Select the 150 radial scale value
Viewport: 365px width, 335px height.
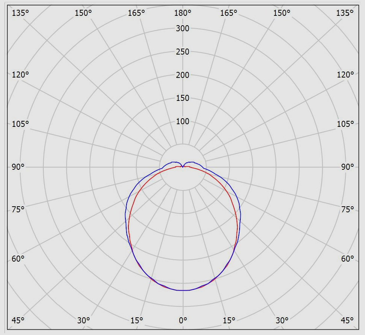(182, 98)
